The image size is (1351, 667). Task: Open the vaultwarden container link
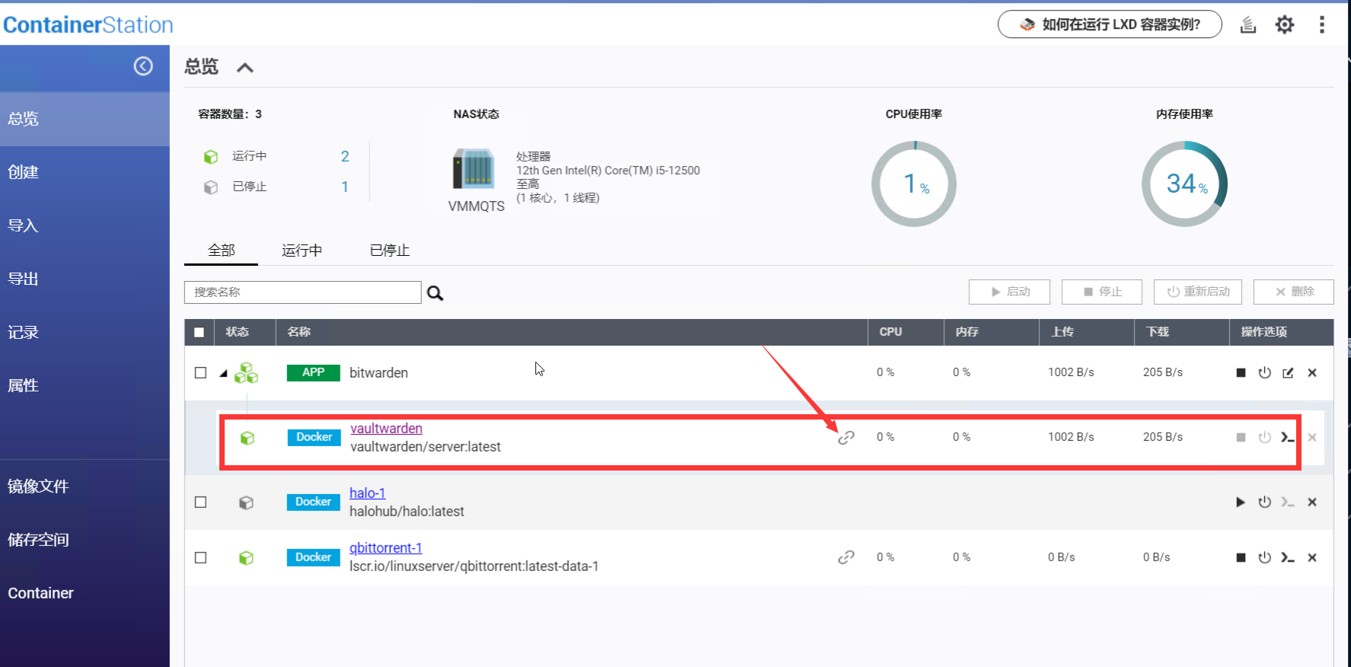[x=386, y=429]
